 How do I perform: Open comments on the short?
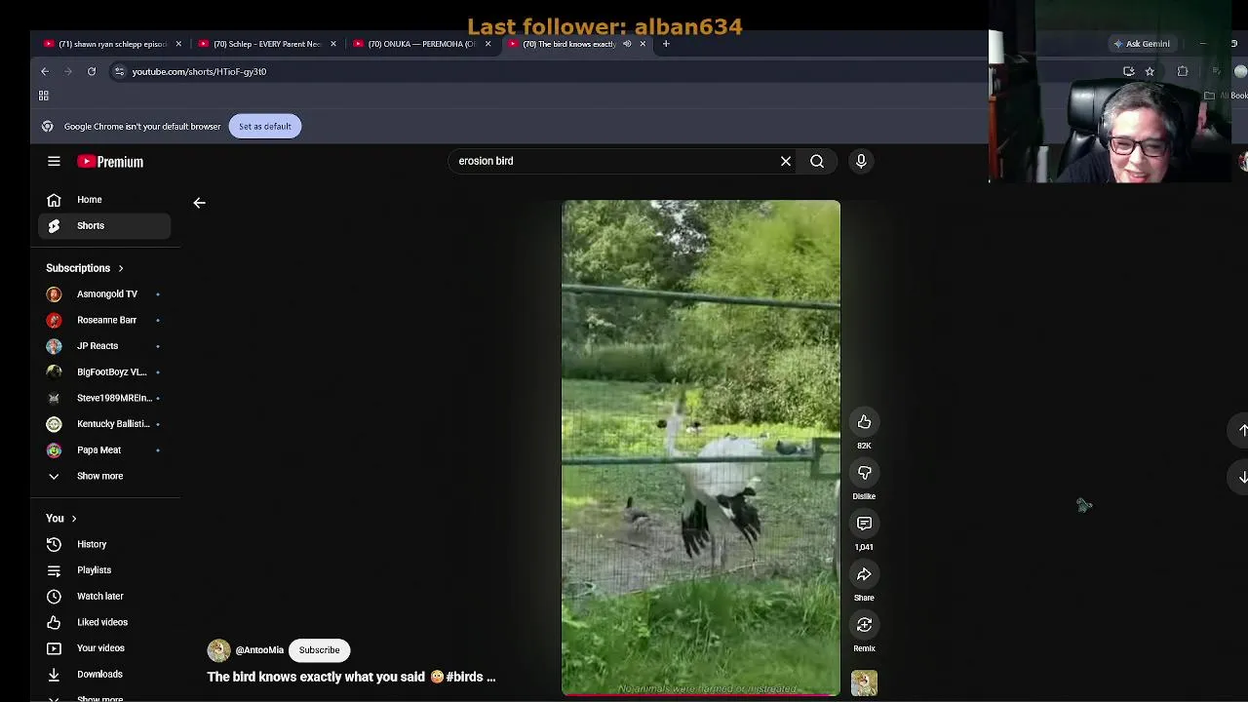[x=864, y=524]
